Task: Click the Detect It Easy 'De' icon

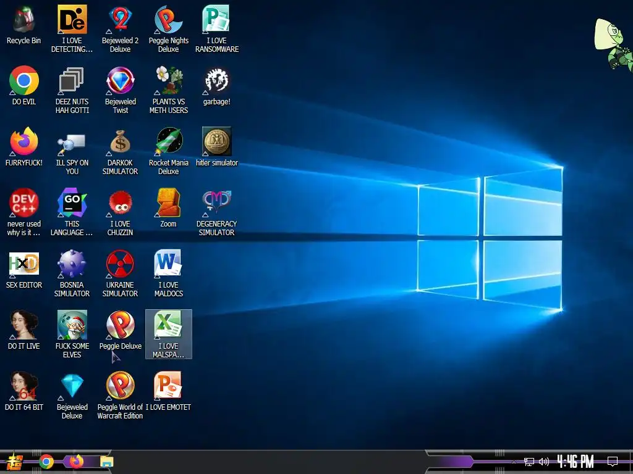Action: click(72, 19)
